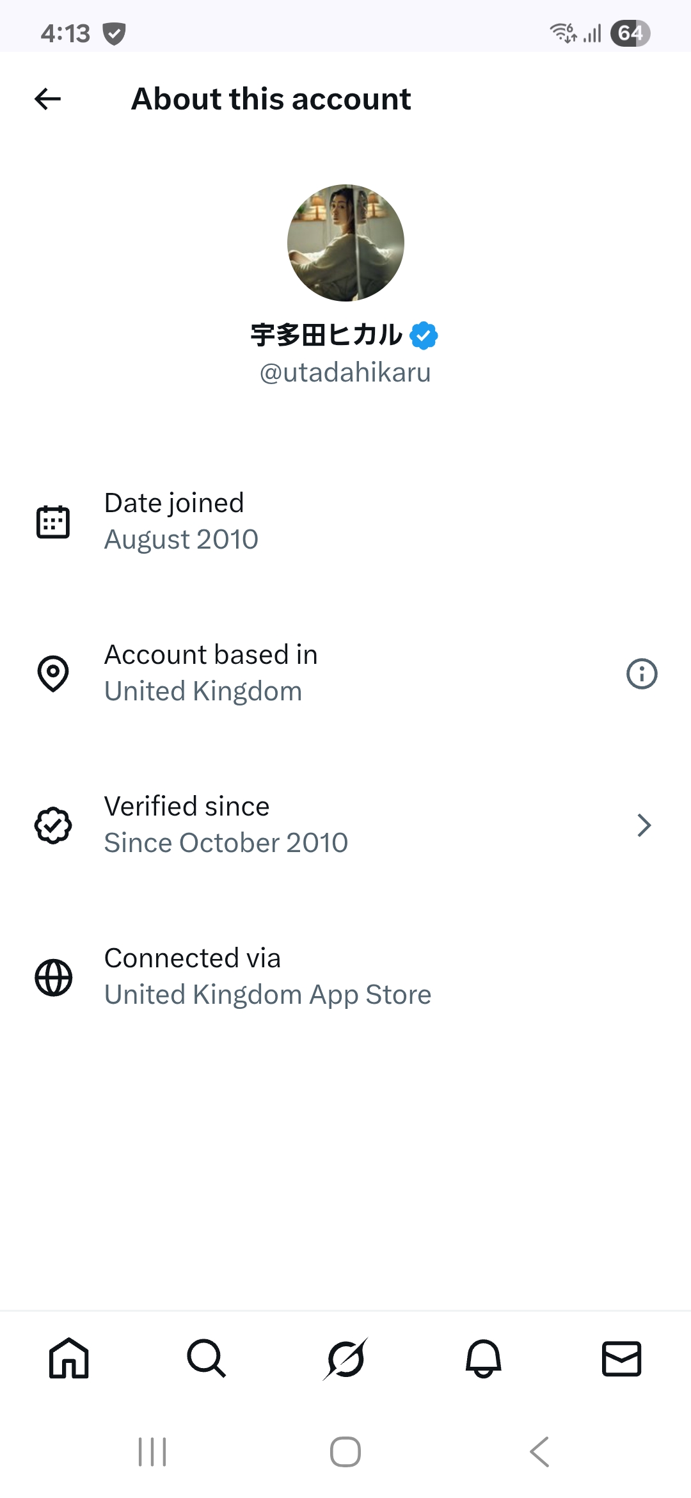Expand Verified since details chevron

(644, 825)
